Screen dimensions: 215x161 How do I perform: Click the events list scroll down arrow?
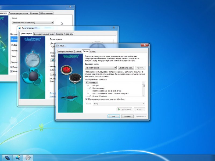tap(144, 95)
